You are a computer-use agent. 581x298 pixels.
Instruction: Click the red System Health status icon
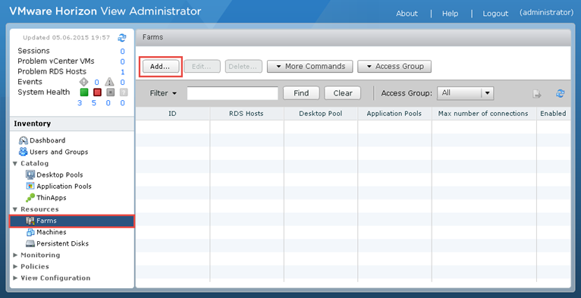coord(97,93)
